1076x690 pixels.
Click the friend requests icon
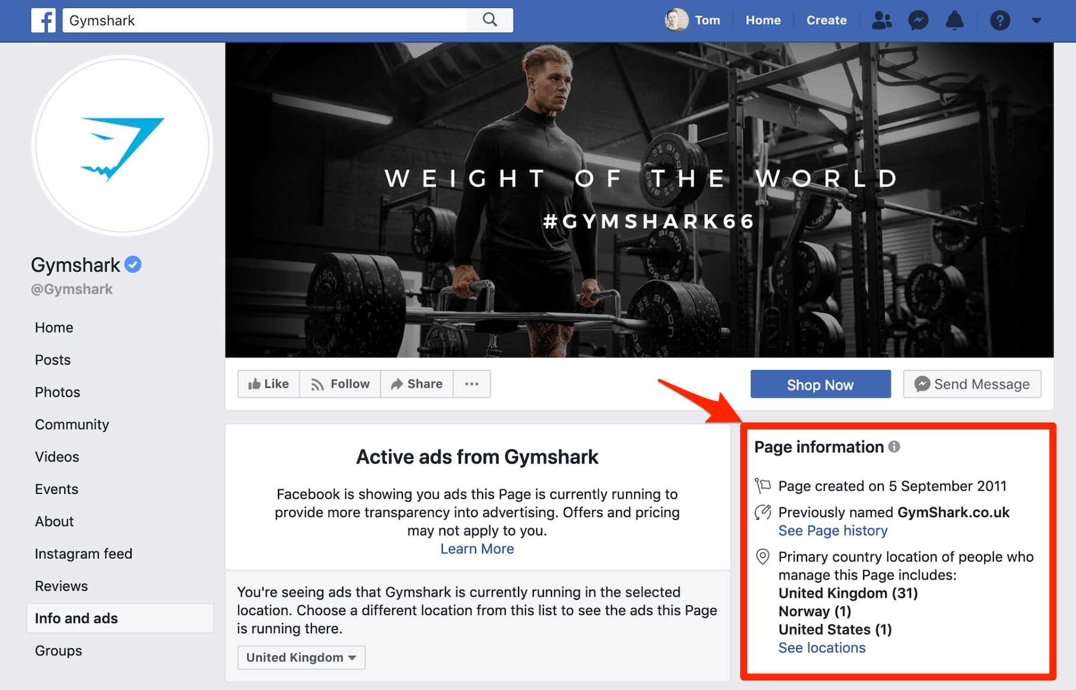click(881, 20)
